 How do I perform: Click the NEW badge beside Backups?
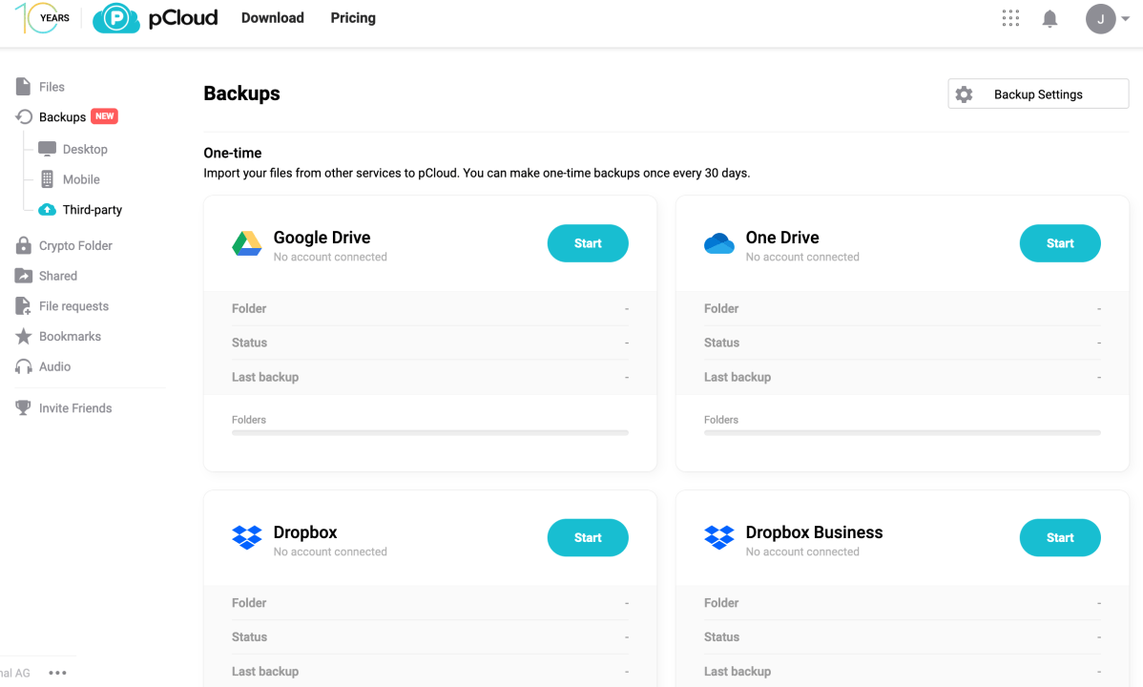[x=104, y=116]
